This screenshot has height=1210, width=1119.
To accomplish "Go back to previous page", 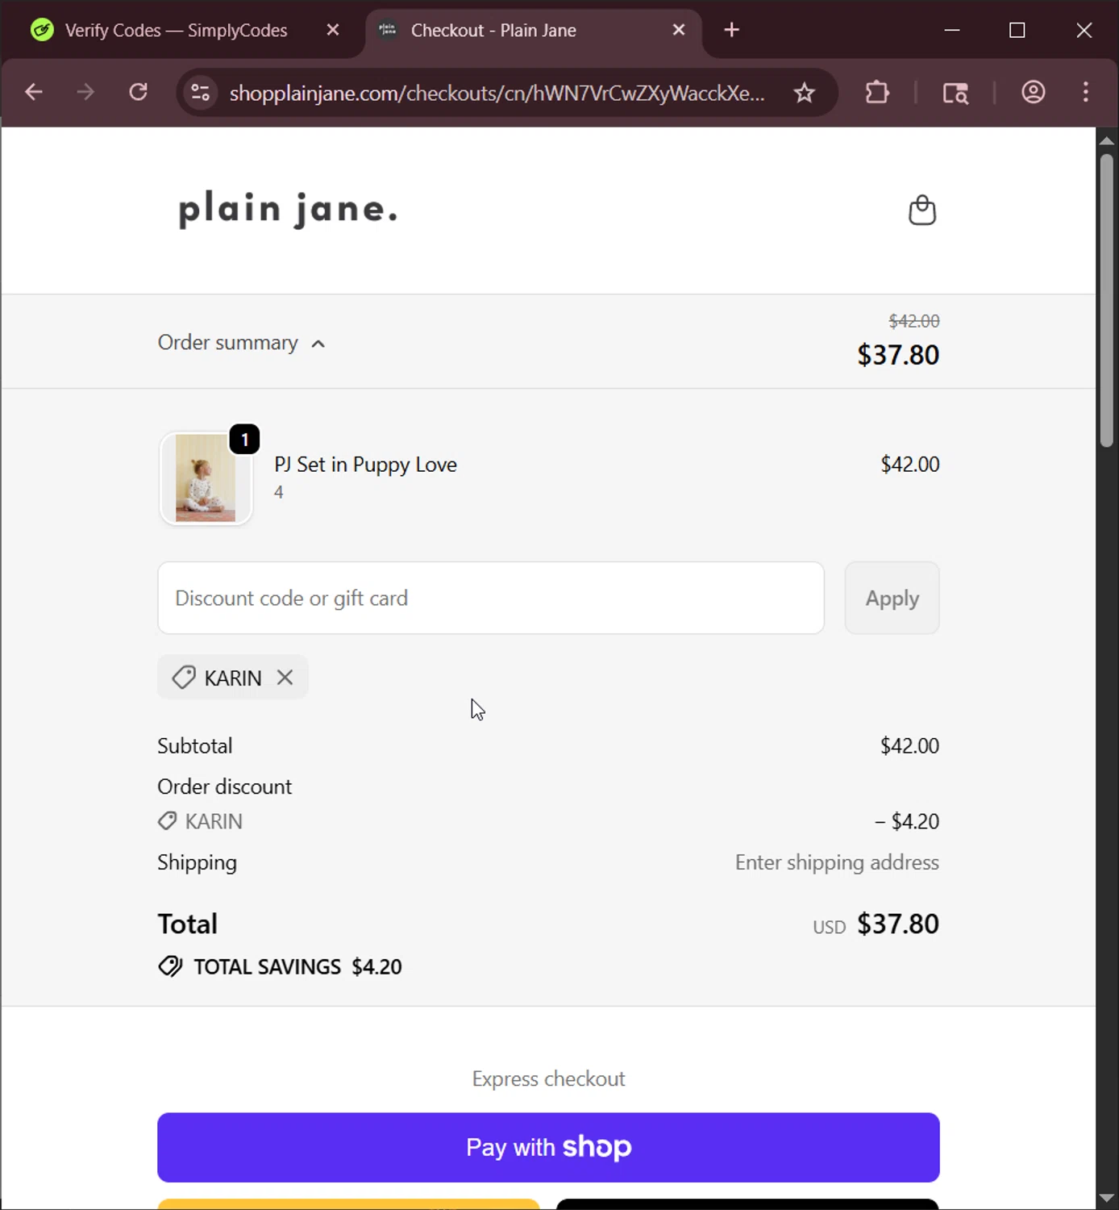I will tap(34, 93).
